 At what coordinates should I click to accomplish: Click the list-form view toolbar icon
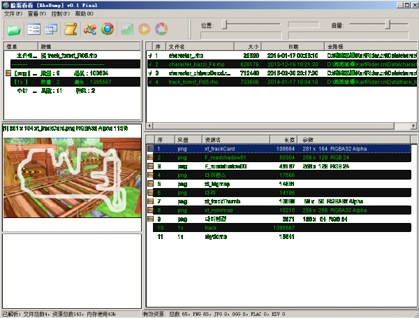[34, 29]
